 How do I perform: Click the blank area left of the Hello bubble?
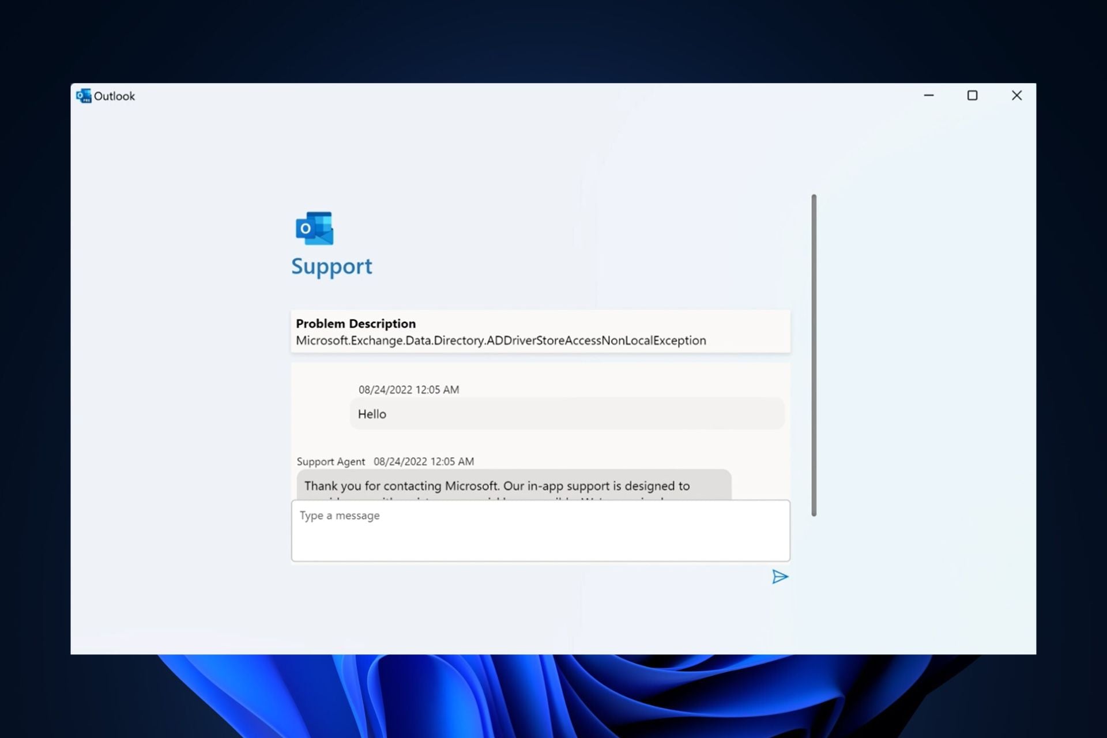point(320,414)
